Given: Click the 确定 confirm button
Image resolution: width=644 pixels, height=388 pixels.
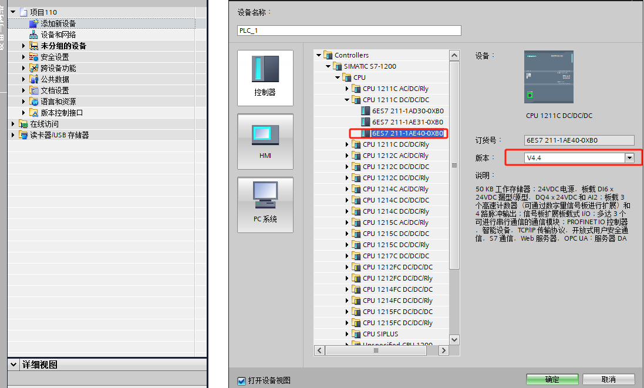Looking at the screenshot, I should tap(552, 379).
